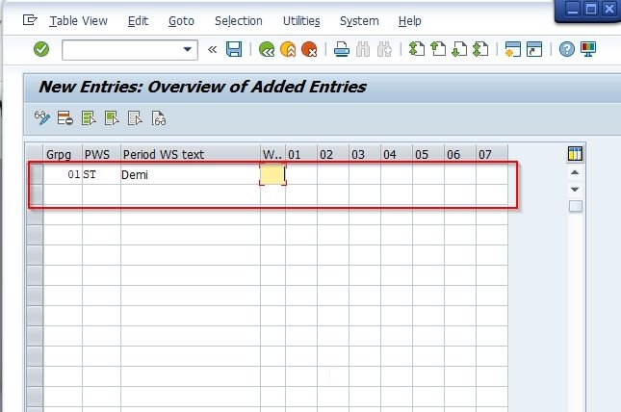Viewport: 621px width, 412px height.
Task: Select the row containing Demi via row selector
Action: 35,174
